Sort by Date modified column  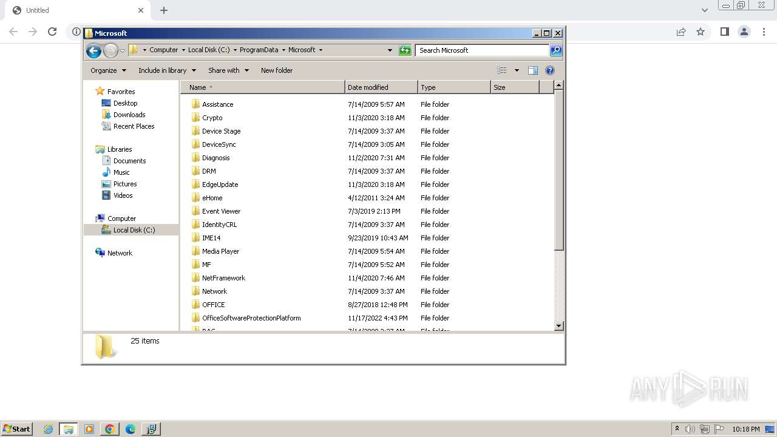pyautogui.click(x=381, y=87)
